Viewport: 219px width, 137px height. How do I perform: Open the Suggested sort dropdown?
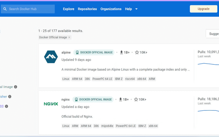point(212,34)
